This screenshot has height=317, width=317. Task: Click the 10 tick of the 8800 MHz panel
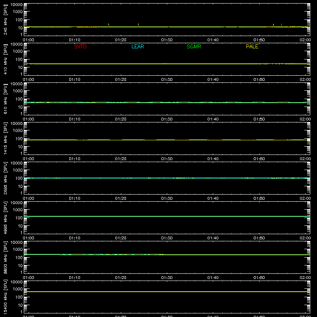pyautogui.click(x=20, y=265)
